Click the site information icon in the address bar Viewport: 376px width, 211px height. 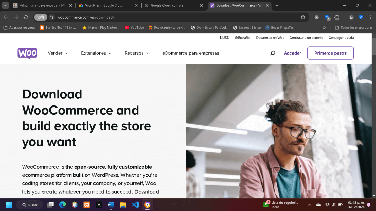(52, 17)
